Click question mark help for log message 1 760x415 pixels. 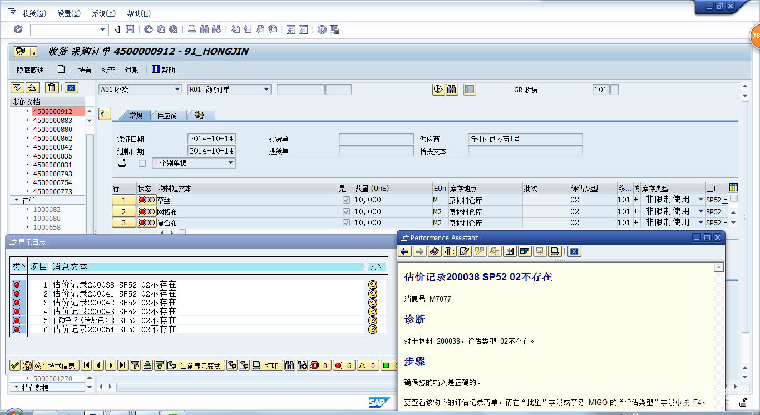pyautogui.click(x=373, y=285)
